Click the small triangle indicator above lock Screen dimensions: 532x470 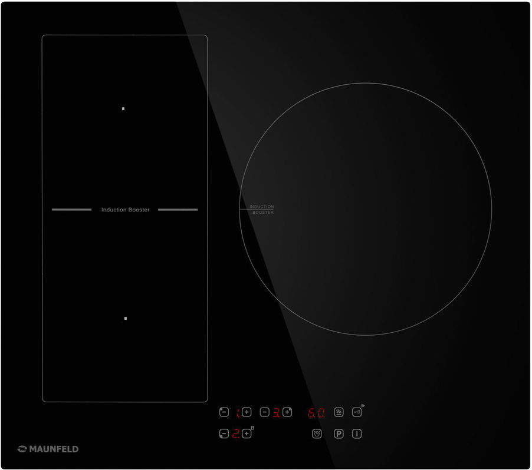coord(363,406)
